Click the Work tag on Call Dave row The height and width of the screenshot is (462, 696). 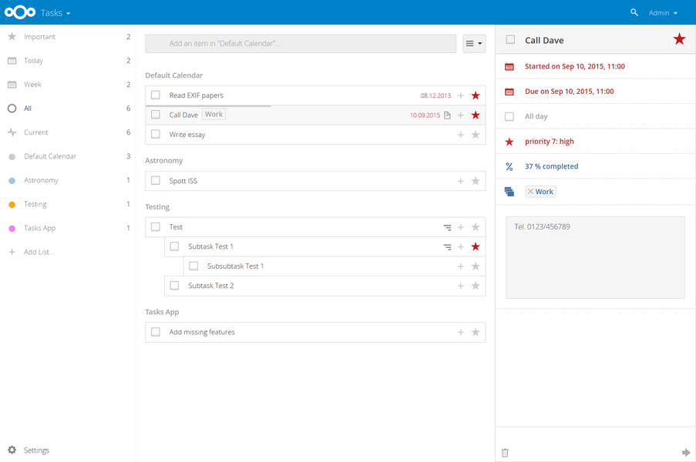click(214, 115)
